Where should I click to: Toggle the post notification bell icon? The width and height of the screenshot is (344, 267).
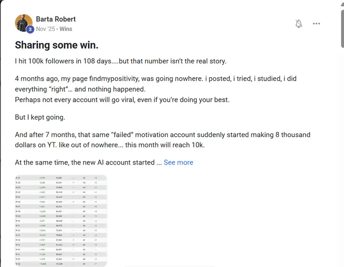point(299,24)
